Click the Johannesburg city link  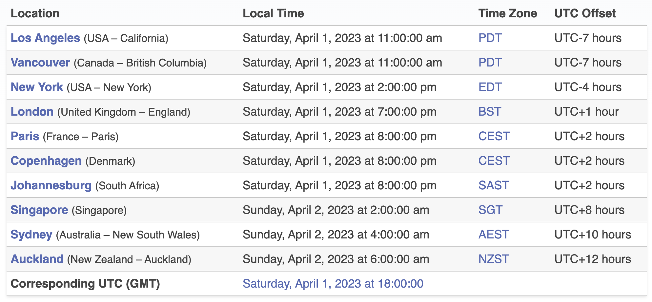pos(51,185)
